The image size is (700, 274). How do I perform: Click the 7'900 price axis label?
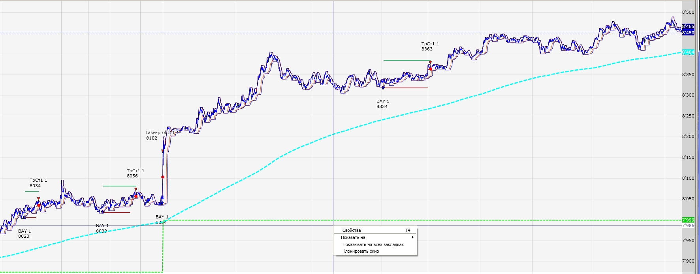pyautogui.click(x=688, y=261)
